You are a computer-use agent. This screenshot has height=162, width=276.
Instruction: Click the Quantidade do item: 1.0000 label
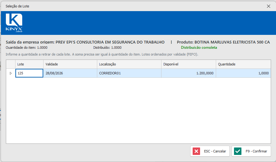pos(27,48)
